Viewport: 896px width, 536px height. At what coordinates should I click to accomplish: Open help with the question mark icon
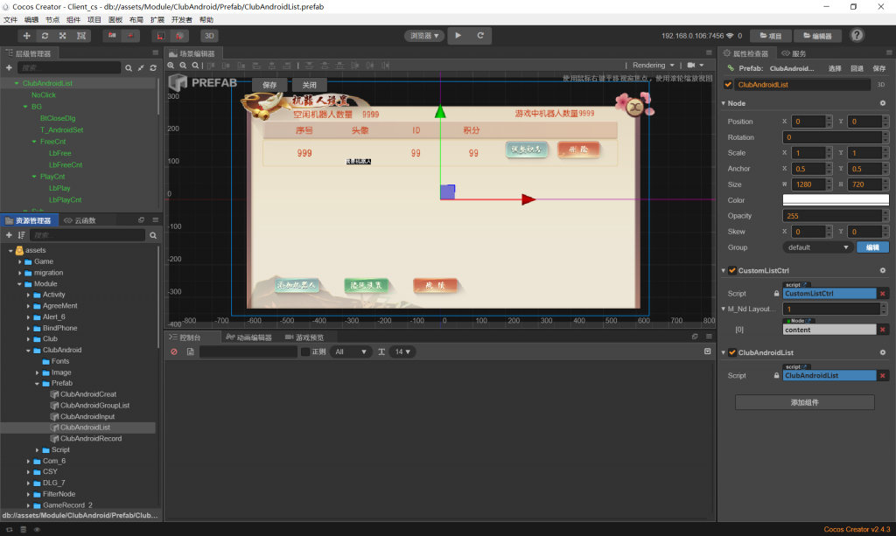point(857,36)
